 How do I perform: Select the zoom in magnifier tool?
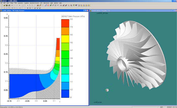(x=30, y=5)
